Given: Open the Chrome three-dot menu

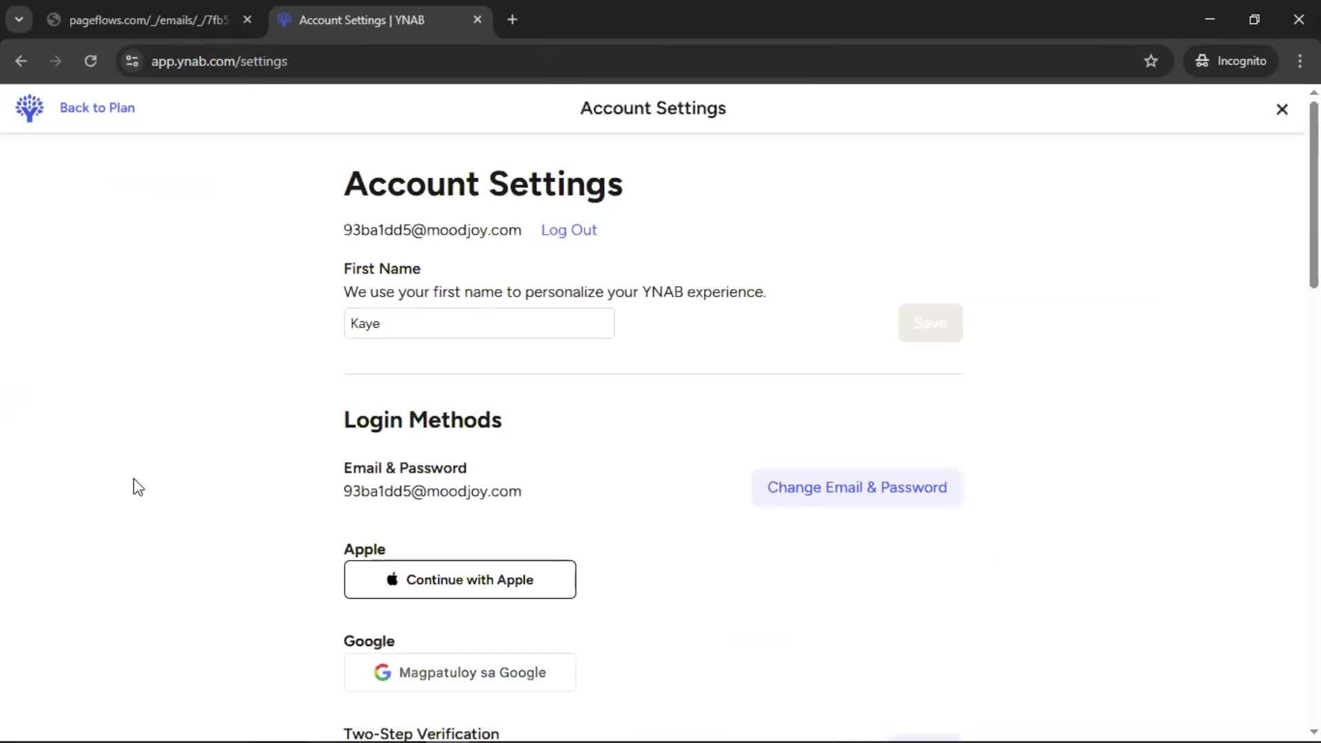Looking at the screenshot, I should point(1300,61).
